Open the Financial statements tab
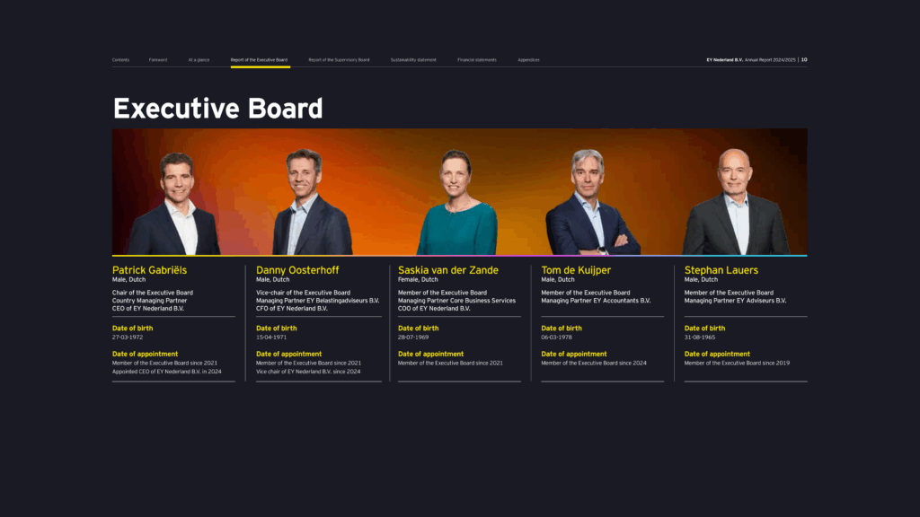Screen dimensions: 920x517 [477, 60]
